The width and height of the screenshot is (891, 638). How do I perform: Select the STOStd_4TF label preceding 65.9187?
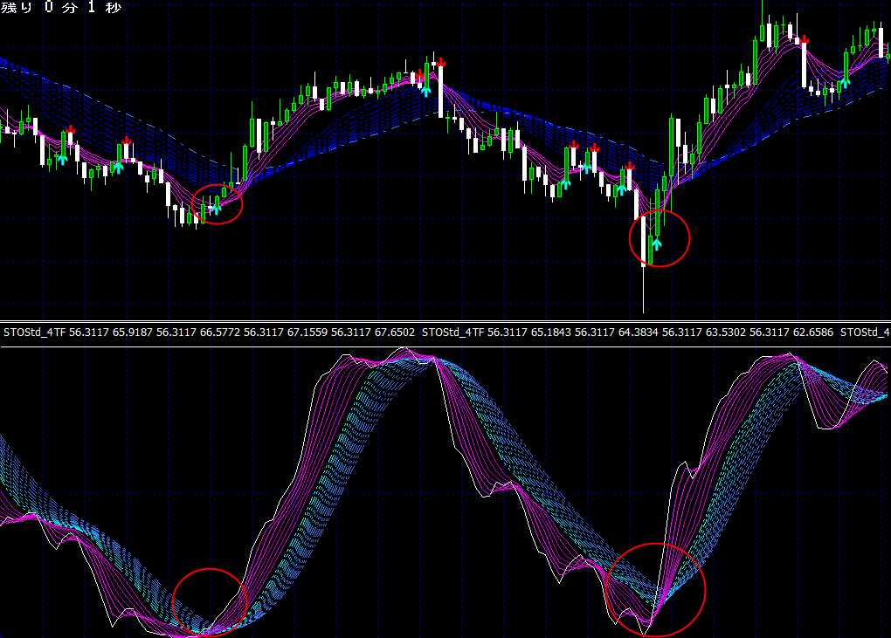click(35, 332)
